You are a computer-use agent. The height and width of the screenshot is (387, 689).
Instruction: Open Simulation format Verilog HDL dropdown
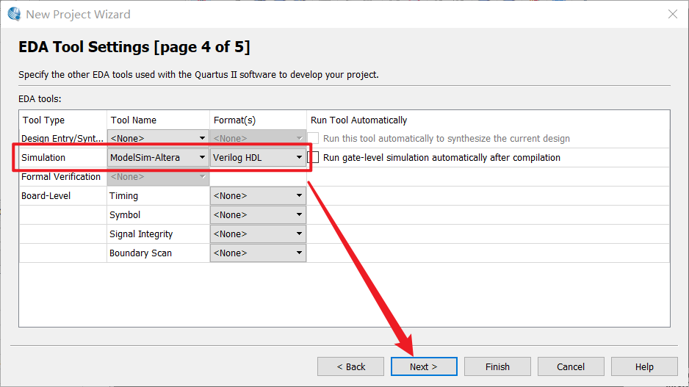coord(258,157)
